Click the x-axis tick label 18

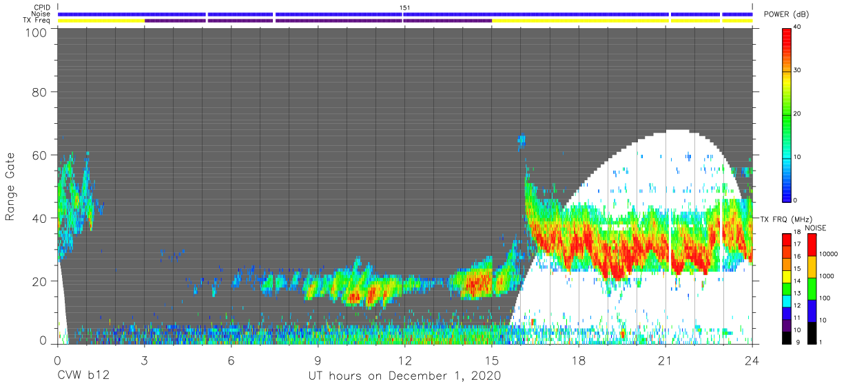coord(578,360)
